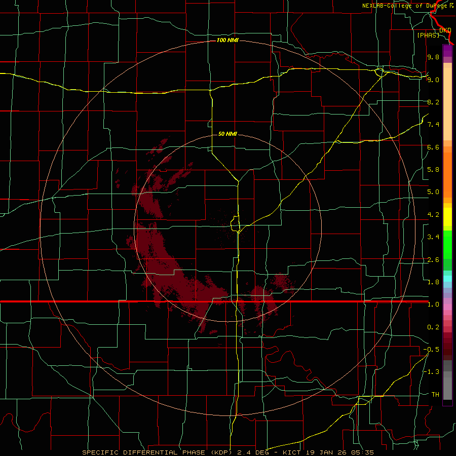Click the 4.2 value on the scale
Screen dimensions: 456x456
433,215
